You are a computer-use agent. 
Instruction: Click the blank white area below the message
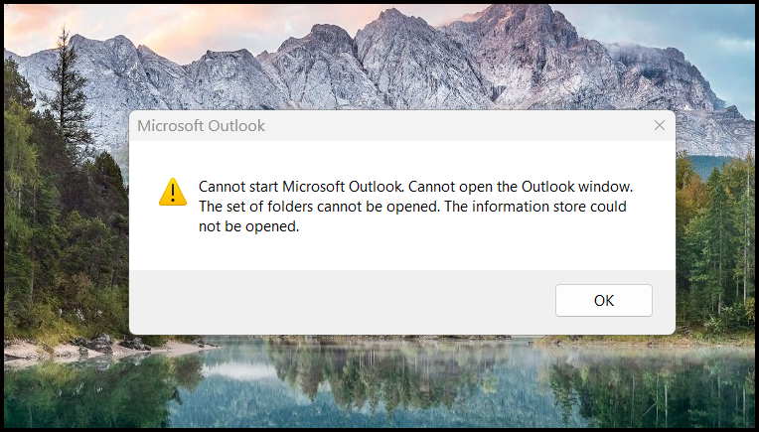(401, 252)
